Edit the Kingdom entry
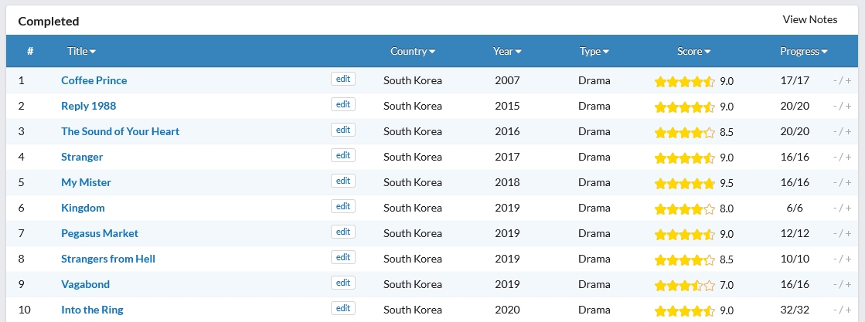The height and width of the screenshot is (322, 865). [343, 206]
